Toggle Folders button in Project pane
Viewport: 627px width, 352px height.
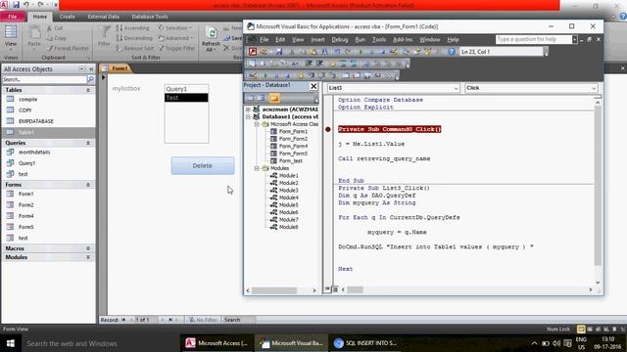[274, 98]
